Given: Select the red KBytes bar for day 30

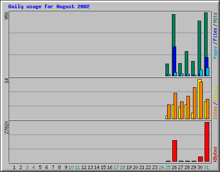Looking at the screenshot, I should 200,159.
